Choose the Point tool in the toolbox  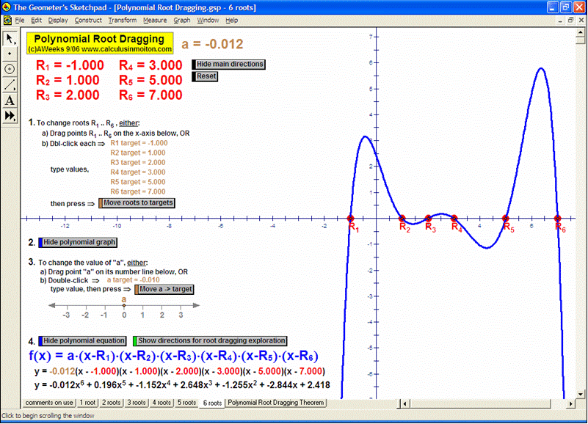pyautogui.click(x=10, y=54)
